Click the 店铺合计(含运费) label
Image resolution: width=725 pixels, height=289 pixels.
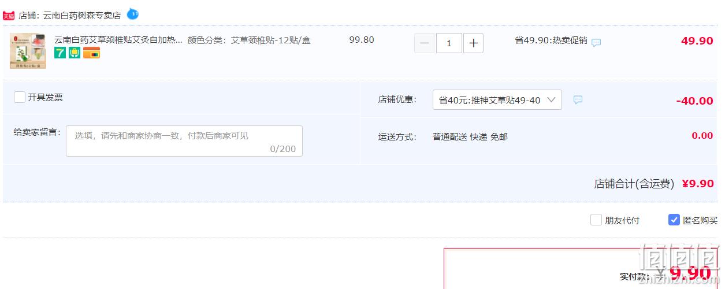(634, 184)
